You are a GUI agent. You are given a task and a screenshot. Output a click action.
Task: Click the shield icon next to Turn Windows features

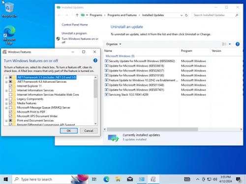coord(58,39)
